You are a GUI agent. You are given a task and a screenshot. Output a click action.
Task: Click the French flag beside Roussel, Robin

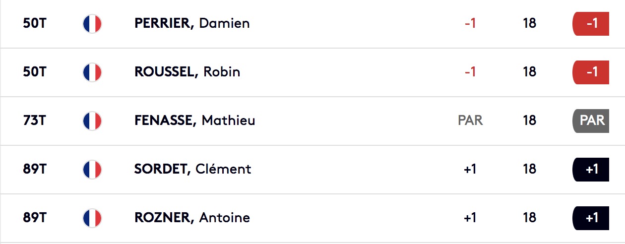click(x=92, y=72)
